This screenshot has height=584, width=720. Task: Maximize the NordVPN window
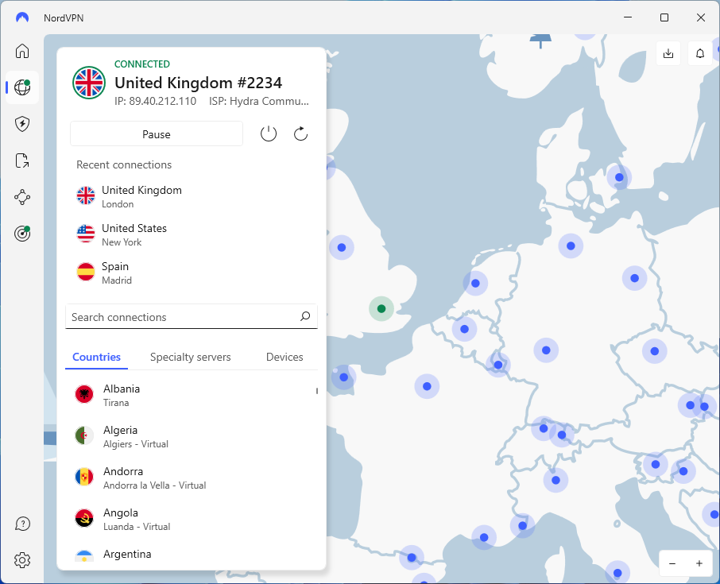coord(664,17)
